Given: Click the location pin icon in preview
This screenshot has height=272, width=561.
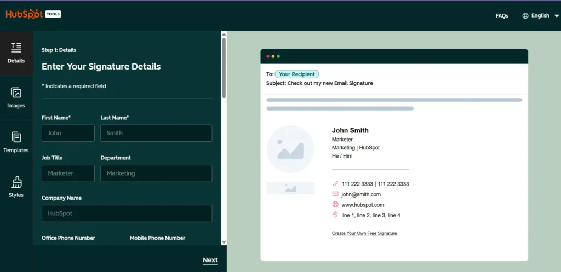Looking at the screenshot, I should (335, 215).
